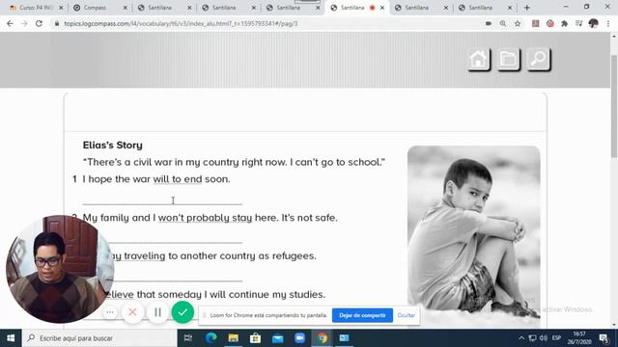Open the Chrome profile avatar
This screenshot has width=618, height=347.
(593, 23)
